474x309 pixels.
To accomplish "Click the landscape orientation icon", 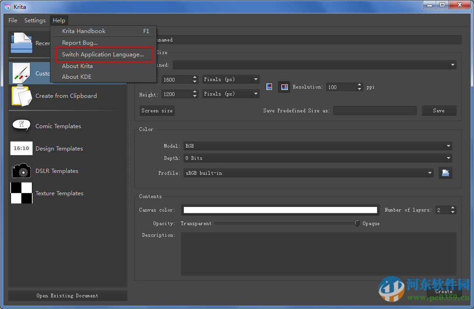I will coord(284,87).
